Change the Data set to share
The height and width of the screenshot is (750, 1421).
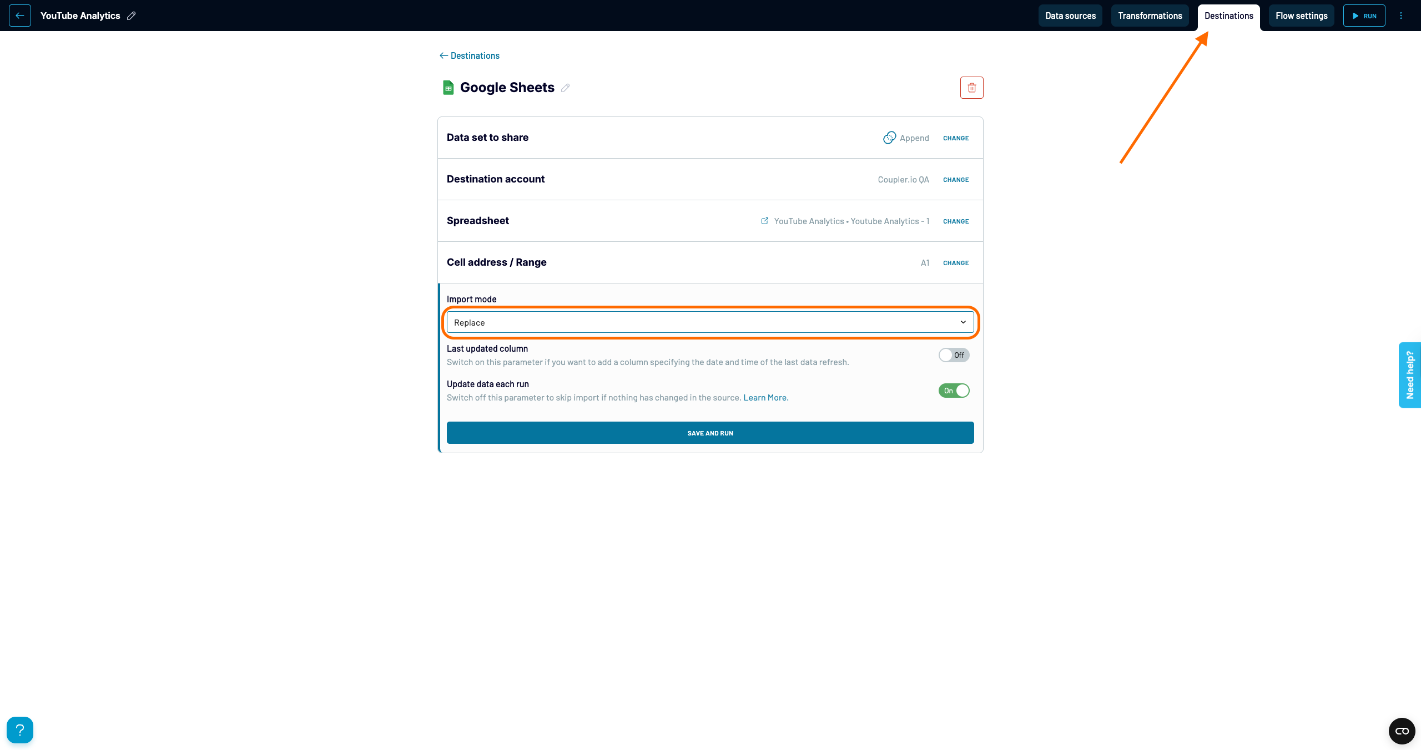pos(956,138)
